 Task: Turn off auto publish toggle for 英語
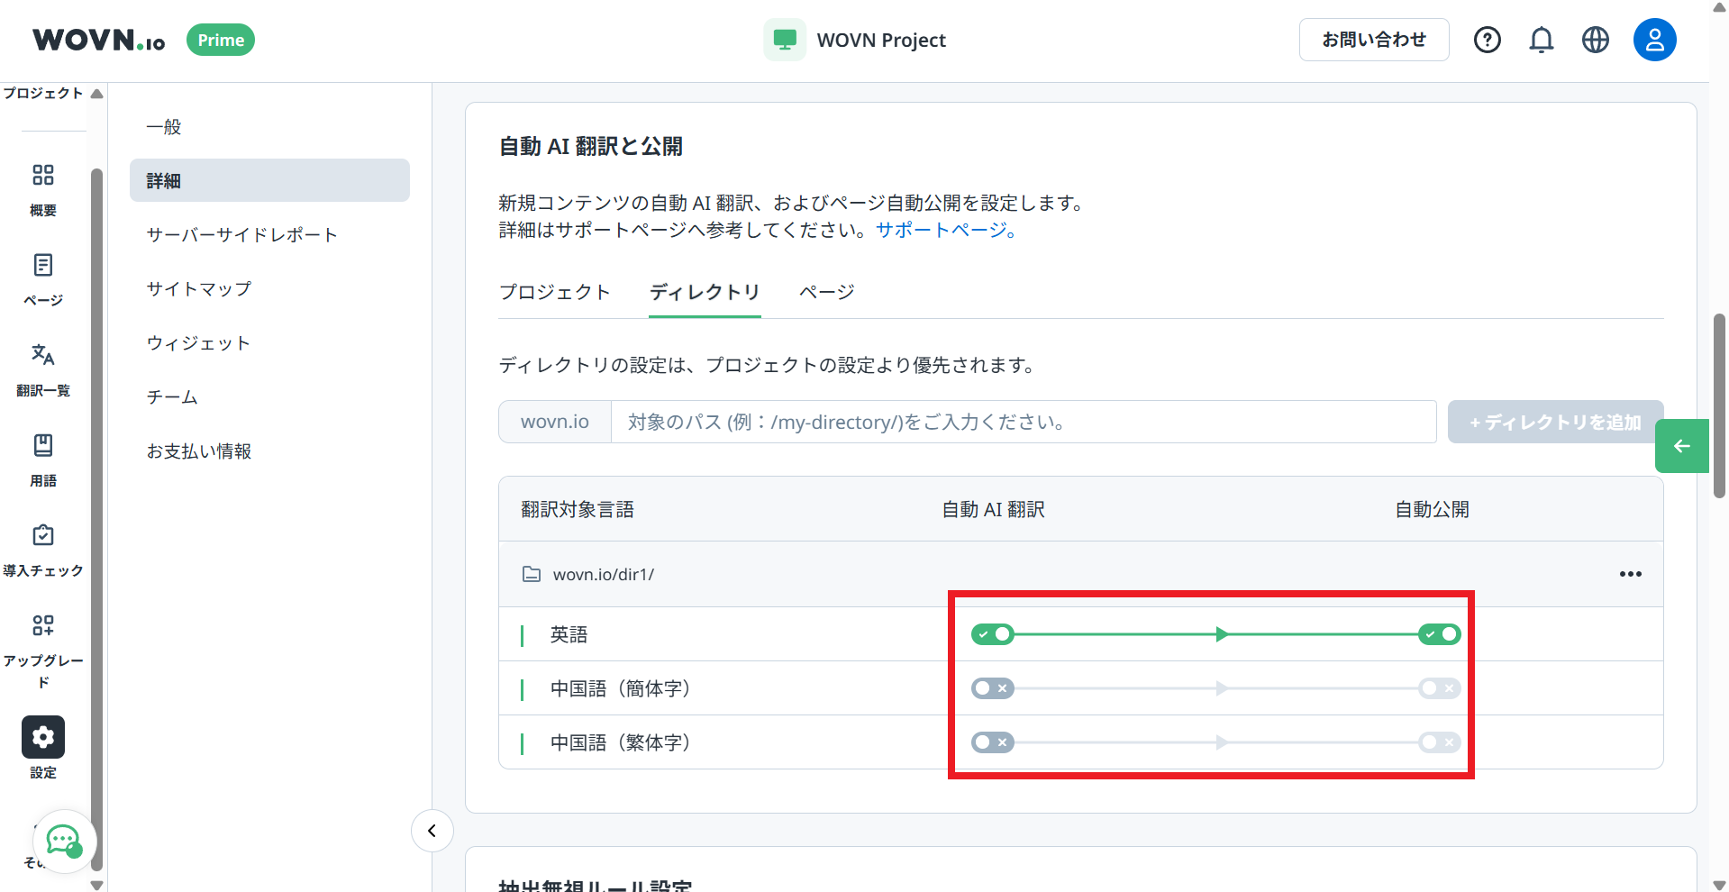click(1439, 634)
